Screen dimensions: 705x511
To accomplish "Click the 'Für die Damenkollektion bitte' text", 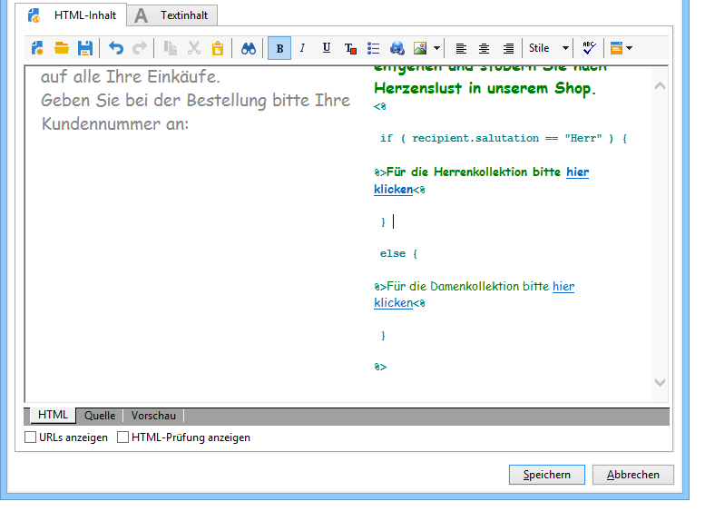I will coord(467,286).
